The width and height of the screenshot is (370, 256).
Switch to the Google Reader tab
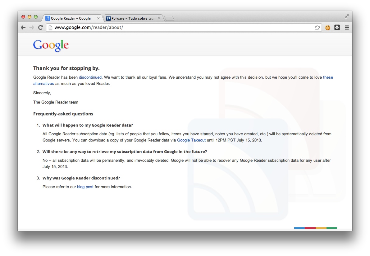click(x=72, y=18)
